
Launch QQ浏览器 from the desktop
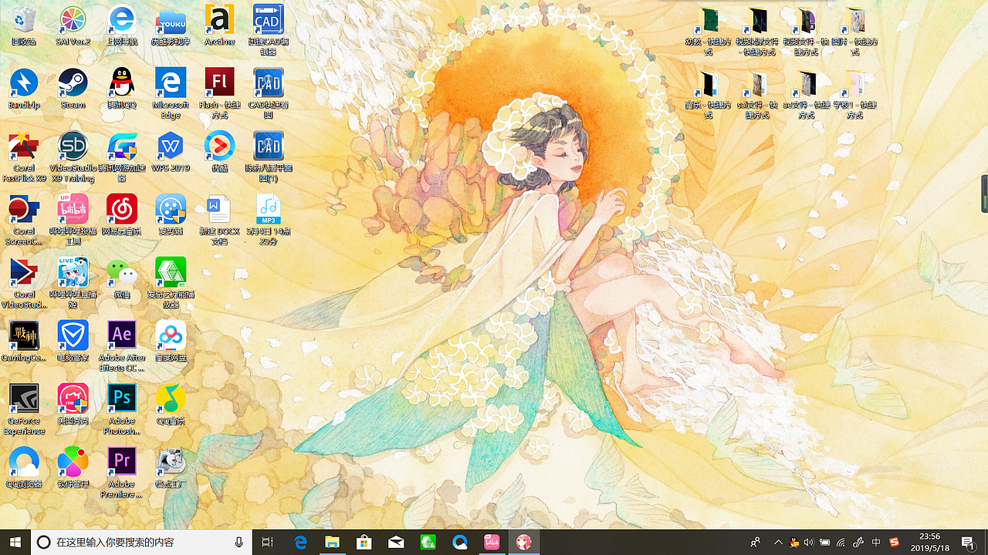tap(24, 468)
